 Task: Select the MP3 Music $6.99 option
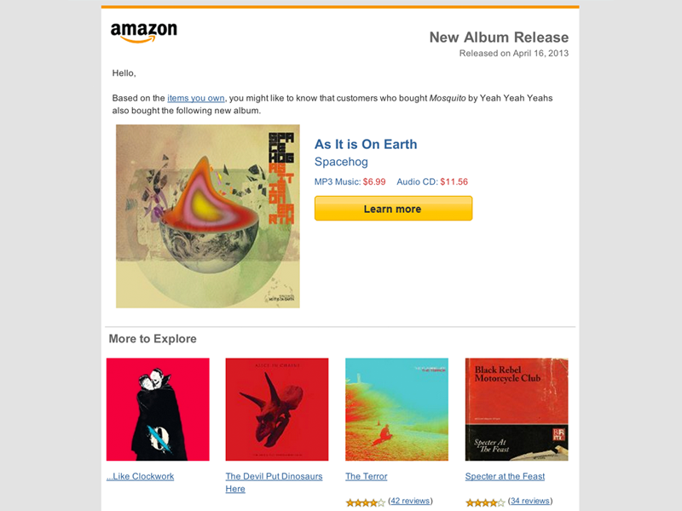pyautogui.click(x=350, y=181)
